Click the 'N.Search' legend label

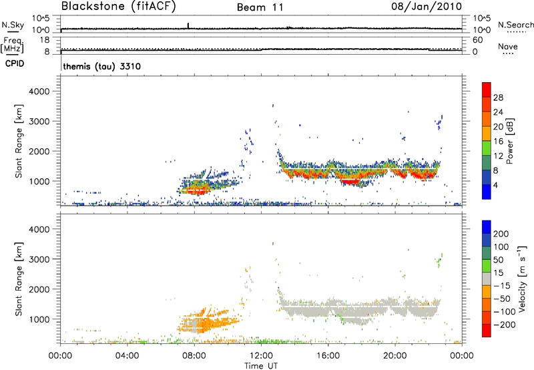click(516, 25)
